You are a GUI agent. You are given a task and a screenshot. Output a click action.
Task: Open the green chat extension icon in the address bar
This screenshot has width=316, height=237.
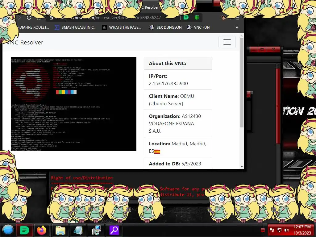tap(186, 18)
